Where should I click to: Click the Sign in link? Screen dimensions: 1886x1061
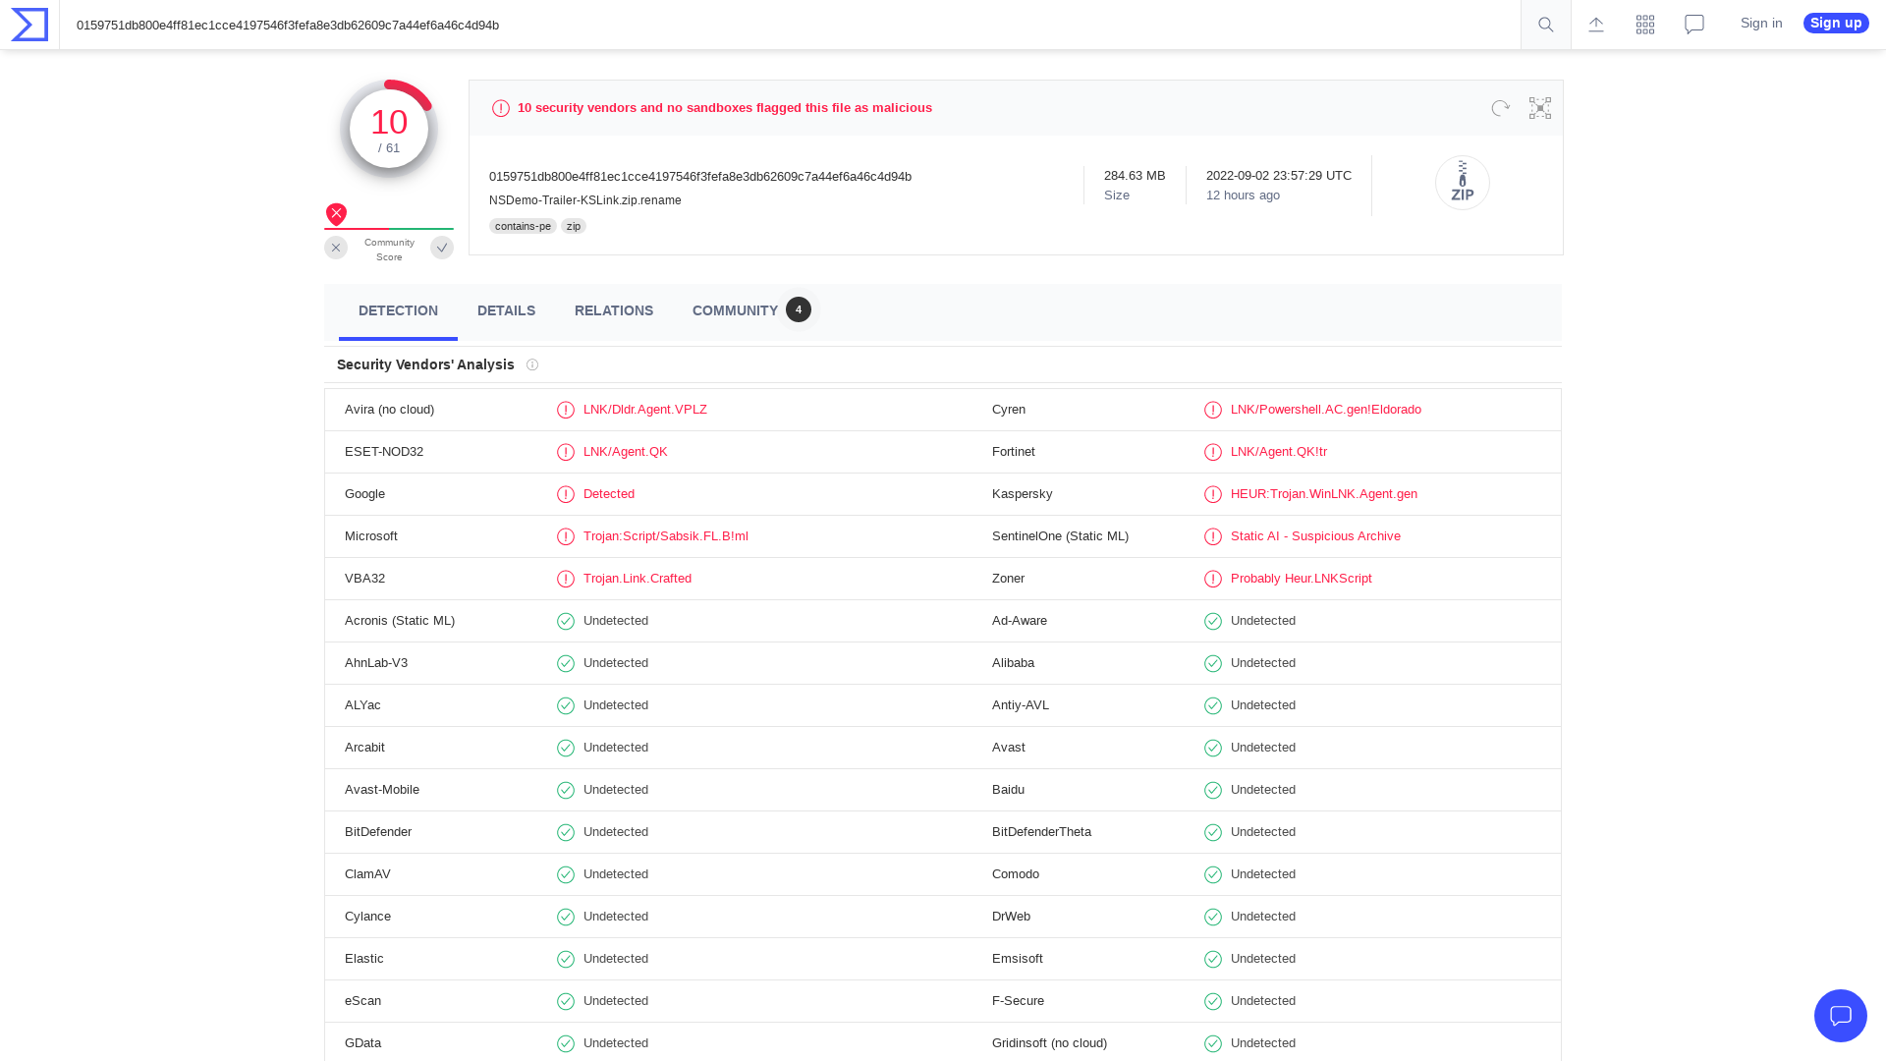1761,23
